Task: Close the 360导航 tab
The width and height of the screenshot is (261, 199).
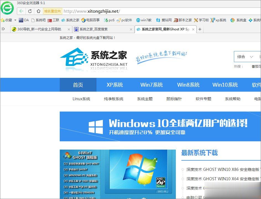Action: click(x=69, y=30)
